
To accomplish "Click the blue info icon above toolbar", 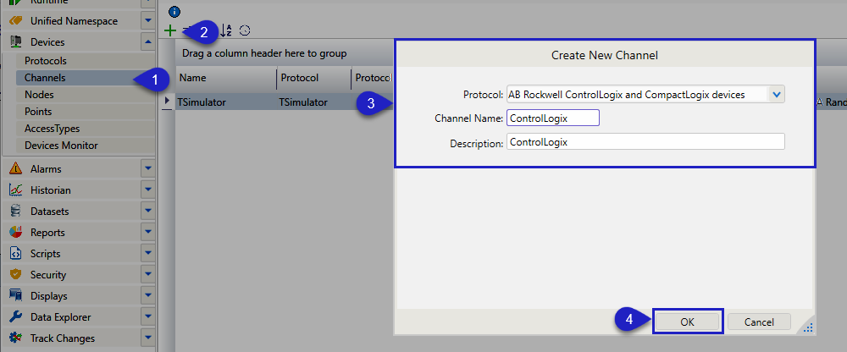I will click(x=174, y=12).
